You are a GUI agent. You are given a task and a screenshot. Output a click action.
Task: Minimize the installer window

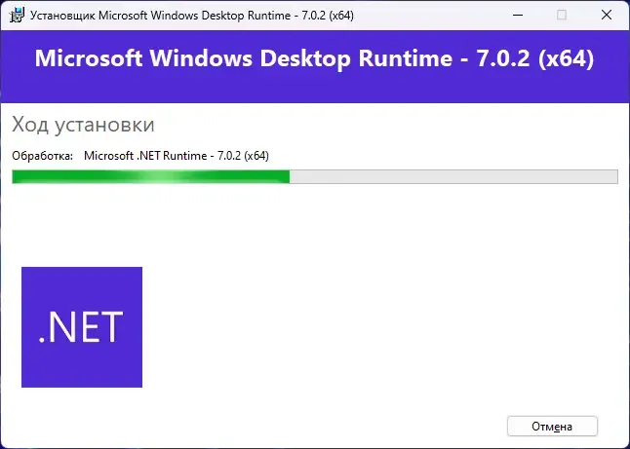pos(518,16)
